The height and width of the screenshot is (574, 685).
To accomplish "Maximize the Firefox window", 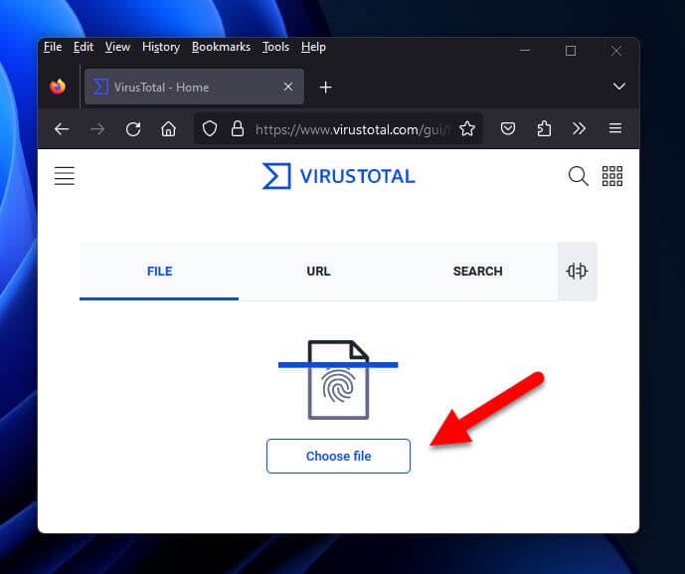I will 570,51.
